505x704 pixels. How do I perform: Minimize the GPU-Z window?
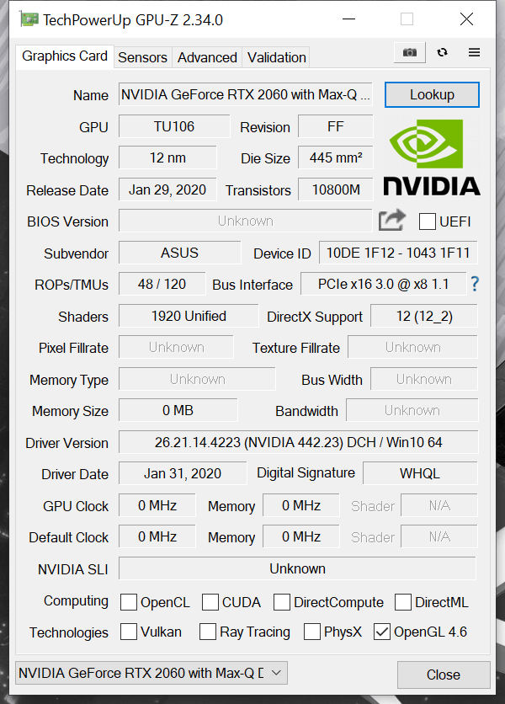[348, 19]
